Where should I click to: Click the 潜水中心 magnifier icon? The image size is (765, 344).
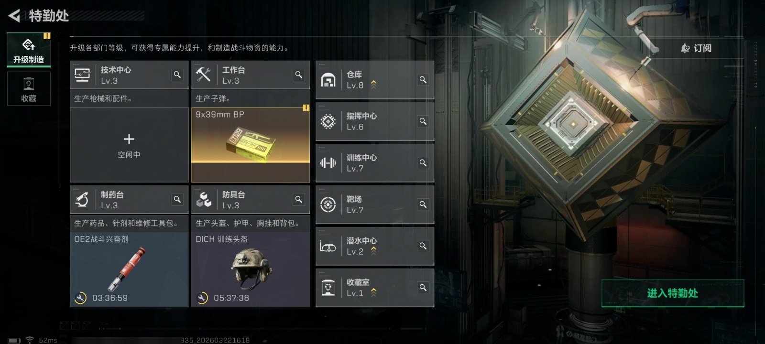click(x=423, y=246)
